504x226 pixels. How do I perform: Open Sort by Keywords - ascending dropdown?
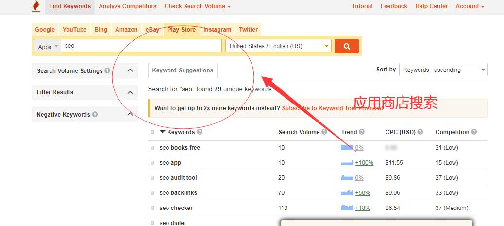point(443,70)
